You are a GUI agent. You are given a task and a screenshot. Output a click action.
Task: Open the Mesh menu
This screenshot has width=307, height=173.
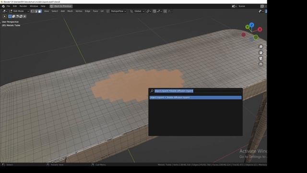pos(70,11)
